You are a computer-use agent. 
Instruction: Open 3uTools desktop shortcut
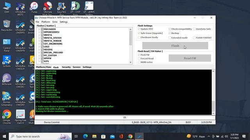pyautogui.click(x=7, y=61)
